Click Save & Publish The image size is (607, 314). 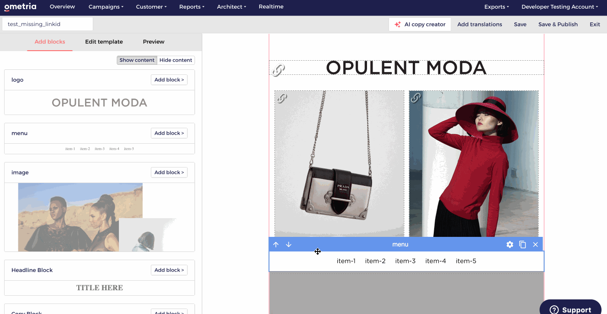tap(558, 25)
